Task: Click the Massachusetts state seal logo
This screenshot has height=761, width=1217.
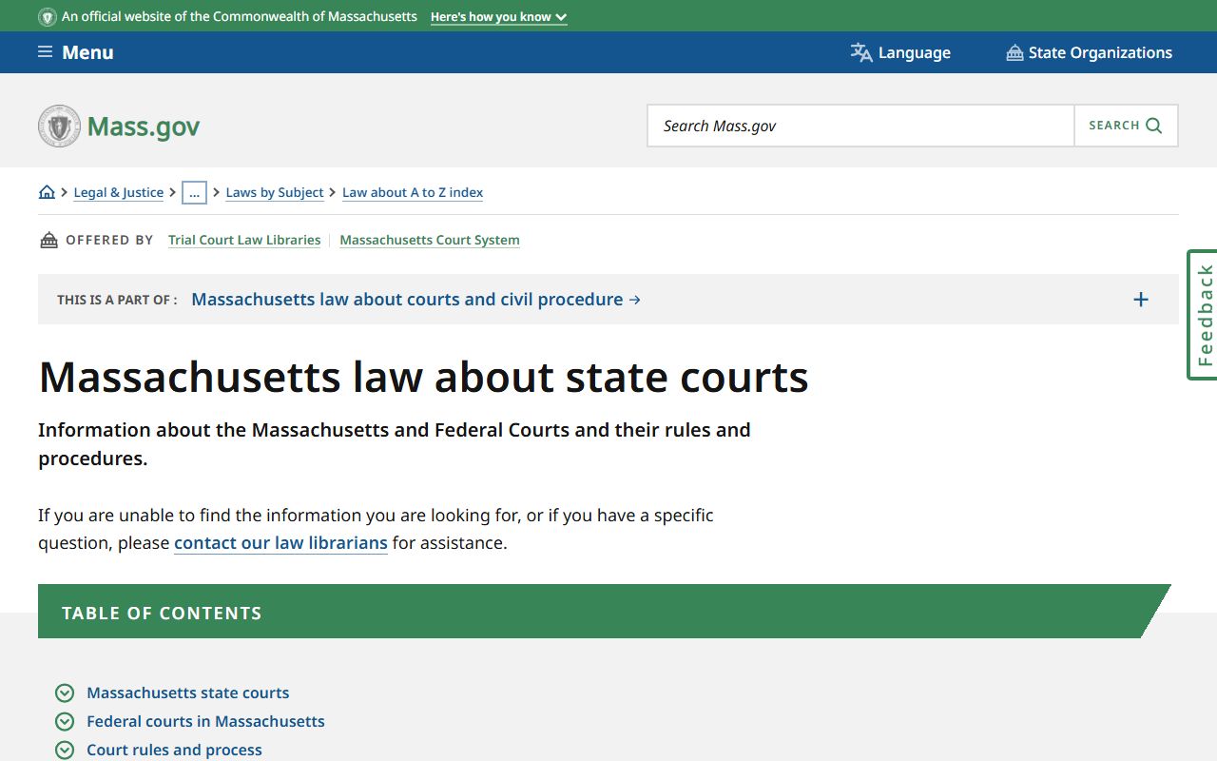Action: (x=59, y=126)
